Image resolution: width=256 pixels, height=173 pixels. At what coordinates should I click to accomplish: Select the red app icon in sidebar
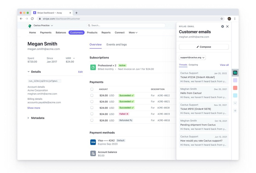pyautogui.click(x=235, y=88)
